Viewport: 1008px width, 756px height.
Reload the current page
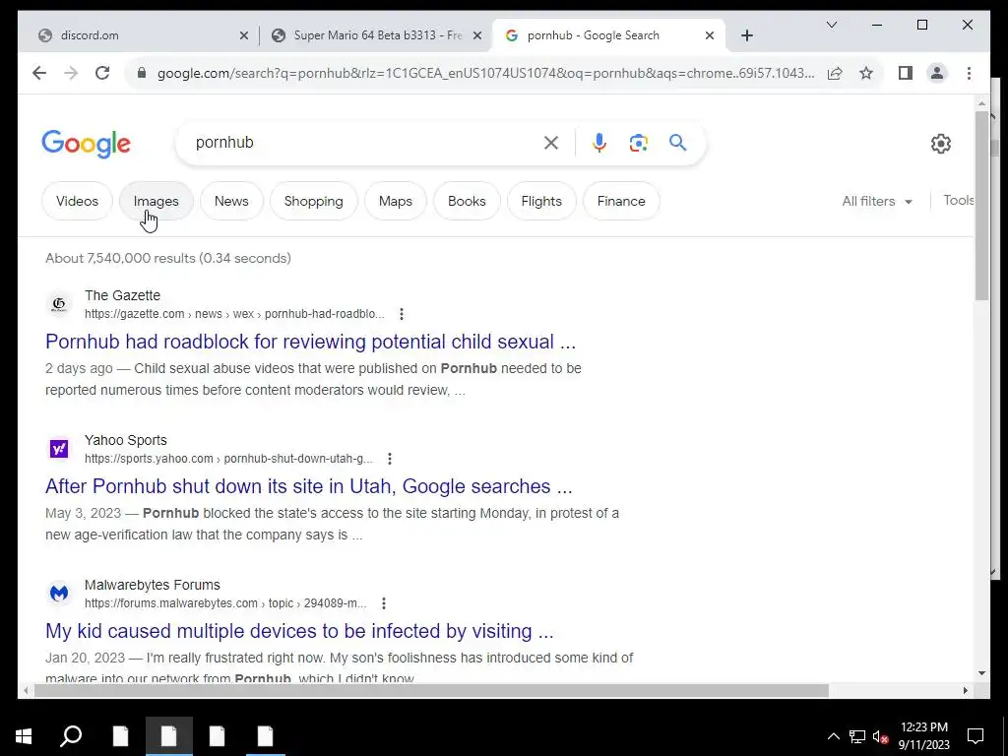102,73
